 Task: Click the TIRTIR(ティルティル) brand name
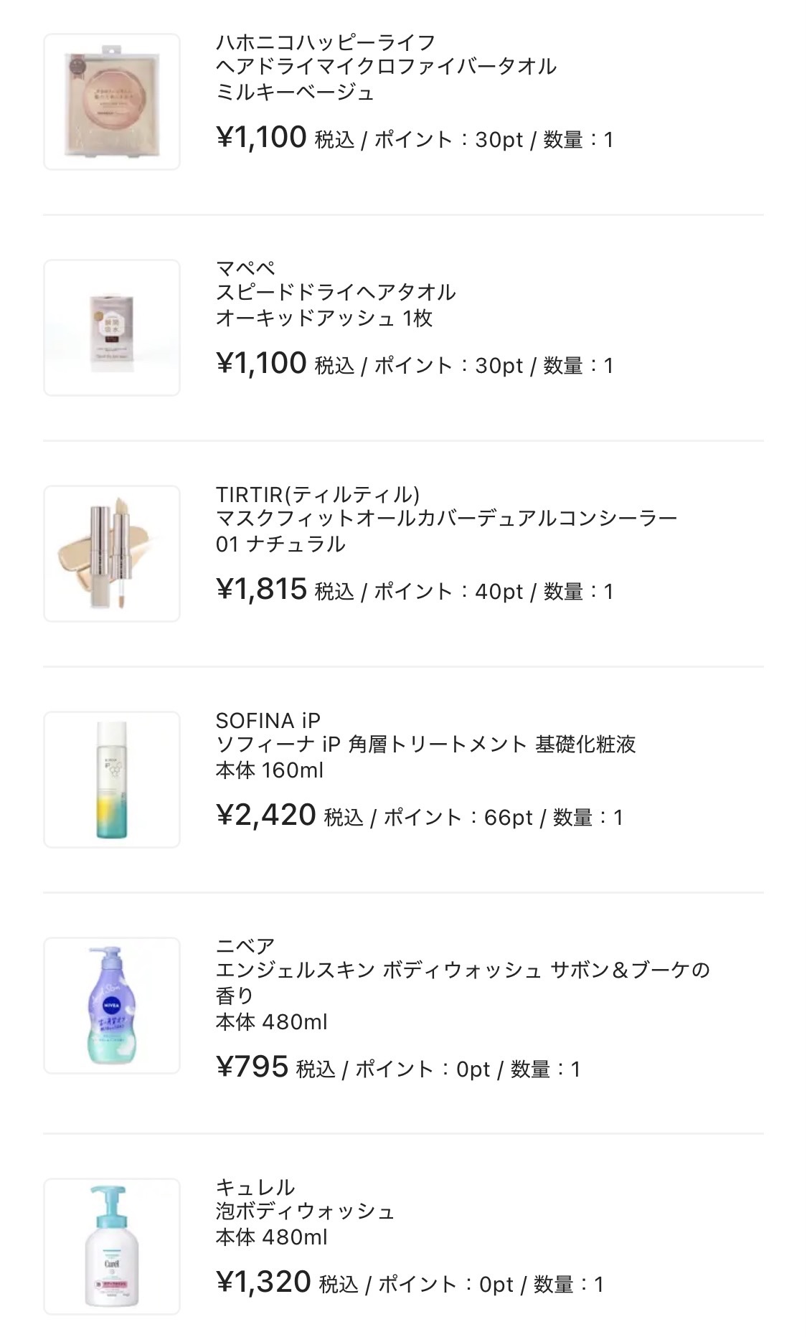click(x=318, y=494)
